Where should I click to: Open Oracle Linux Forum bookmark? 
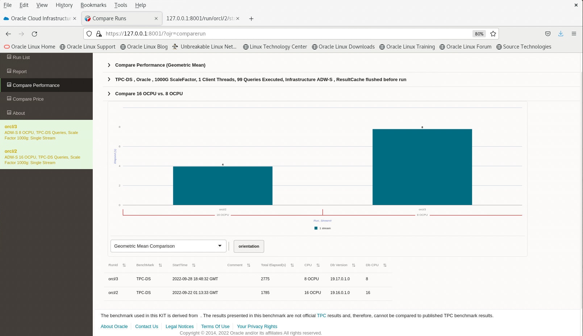(x=466, y=47)
